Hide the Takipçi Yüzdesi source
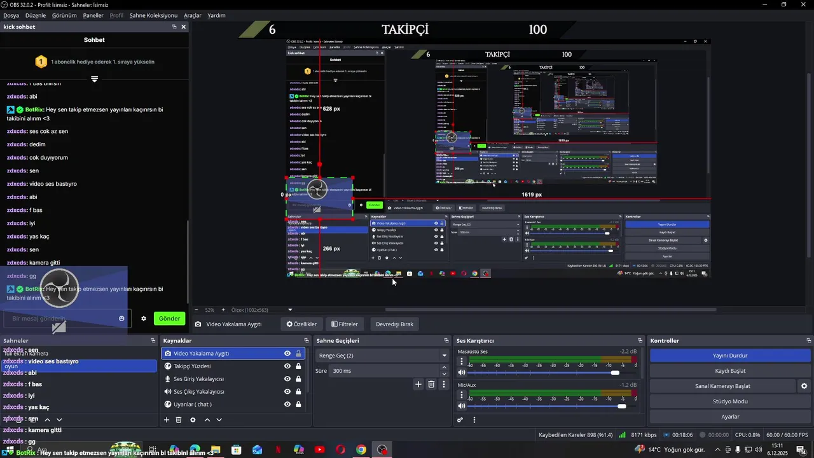The image size is (814, 458). pos(287,366)
